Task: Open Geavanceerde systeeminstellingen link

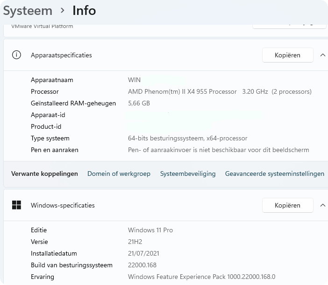Action: (275, 174)
